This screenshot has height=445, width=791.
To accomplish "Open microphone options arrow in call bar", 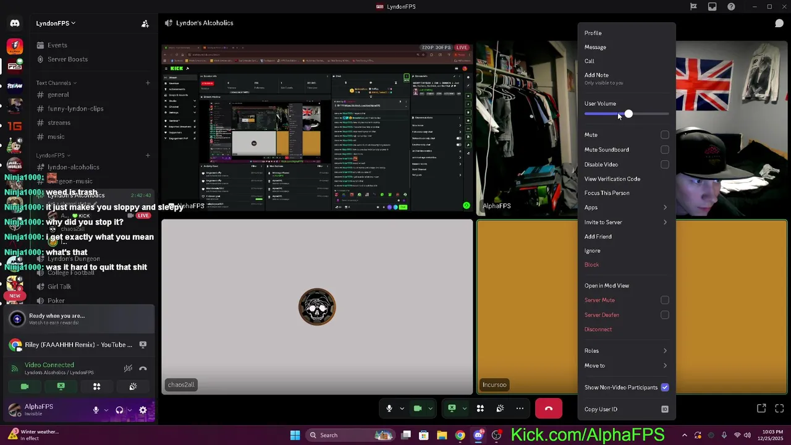I will pos(402,409).
